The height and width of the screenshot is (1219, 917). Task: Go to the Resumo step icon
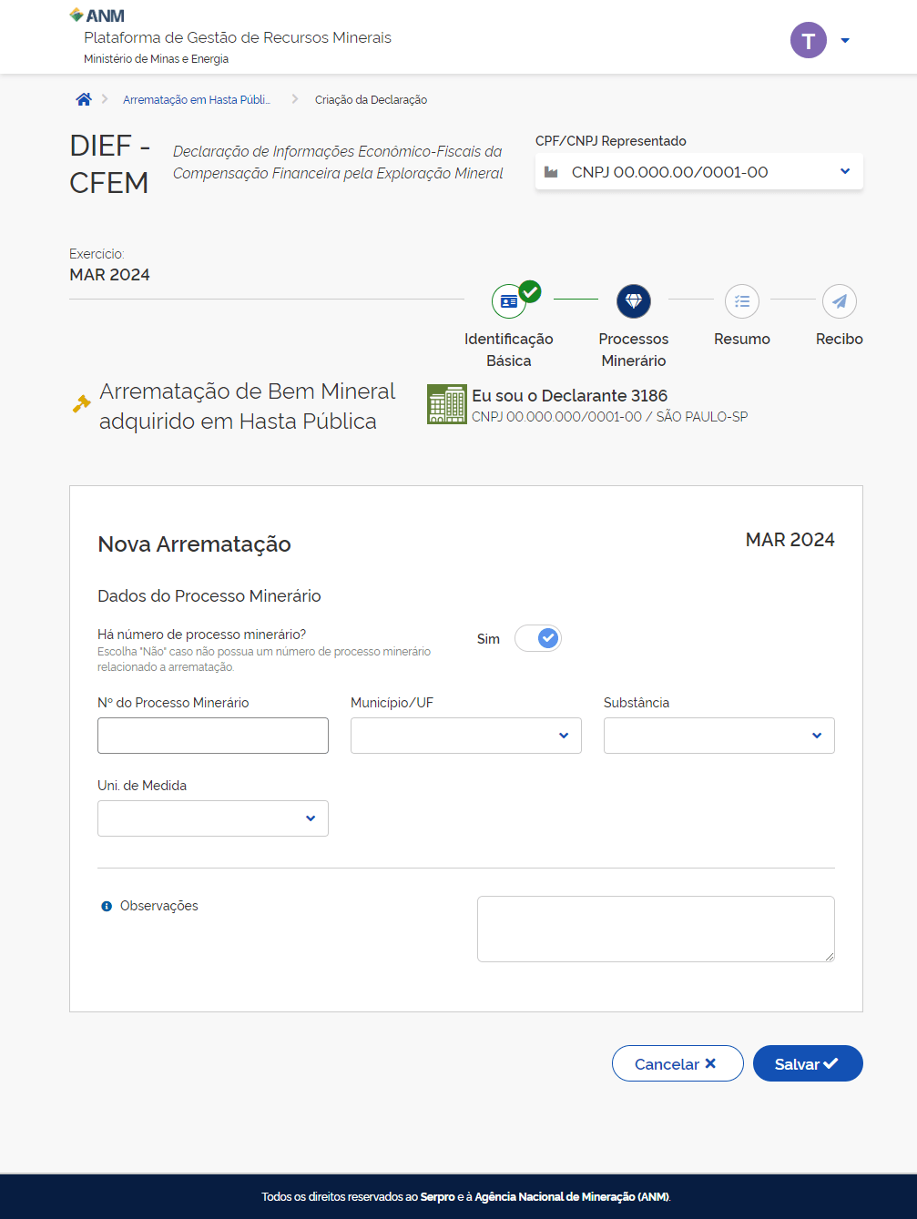(x=742, y=301)
